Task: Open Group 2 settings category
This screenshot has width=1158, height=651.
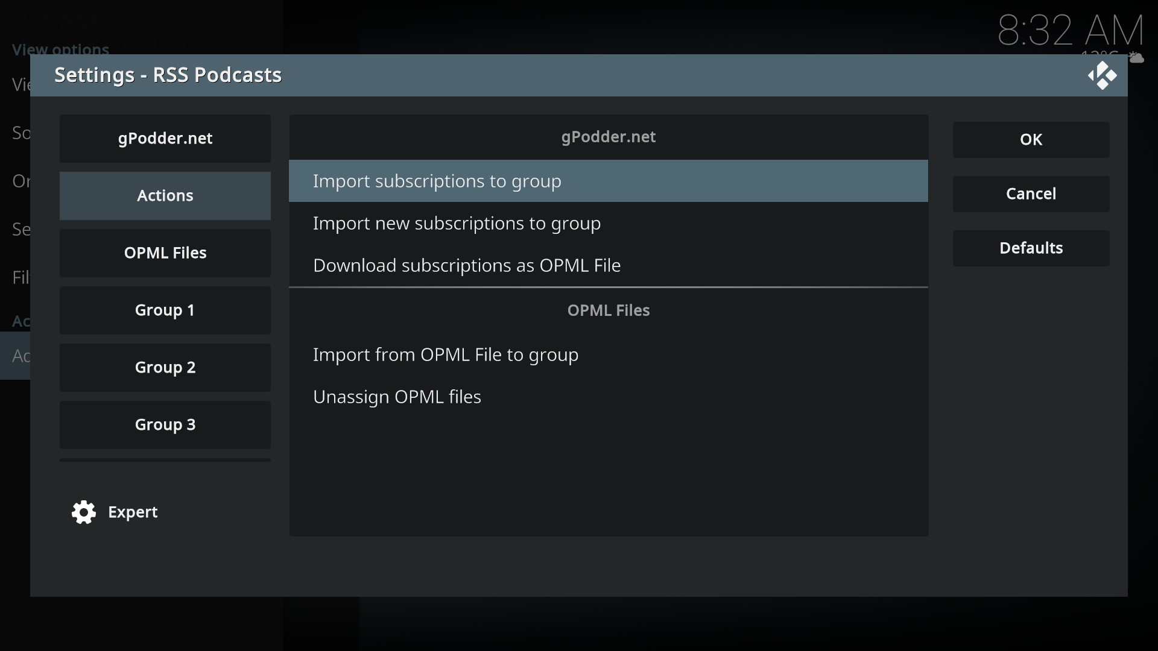Action: click(165, 368)
